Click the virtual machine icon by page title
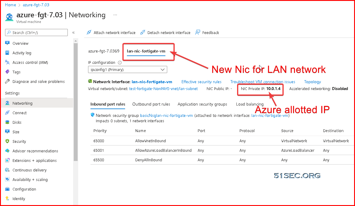This screenshot has width=355, height=206. (x=9, y=17)
